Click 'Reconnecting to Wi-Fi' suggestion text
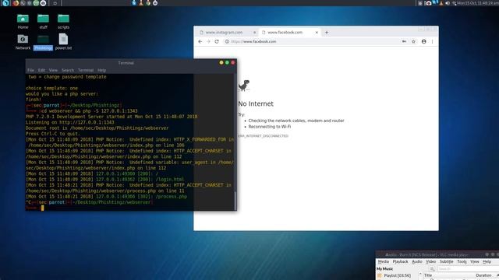 point(270,127)
